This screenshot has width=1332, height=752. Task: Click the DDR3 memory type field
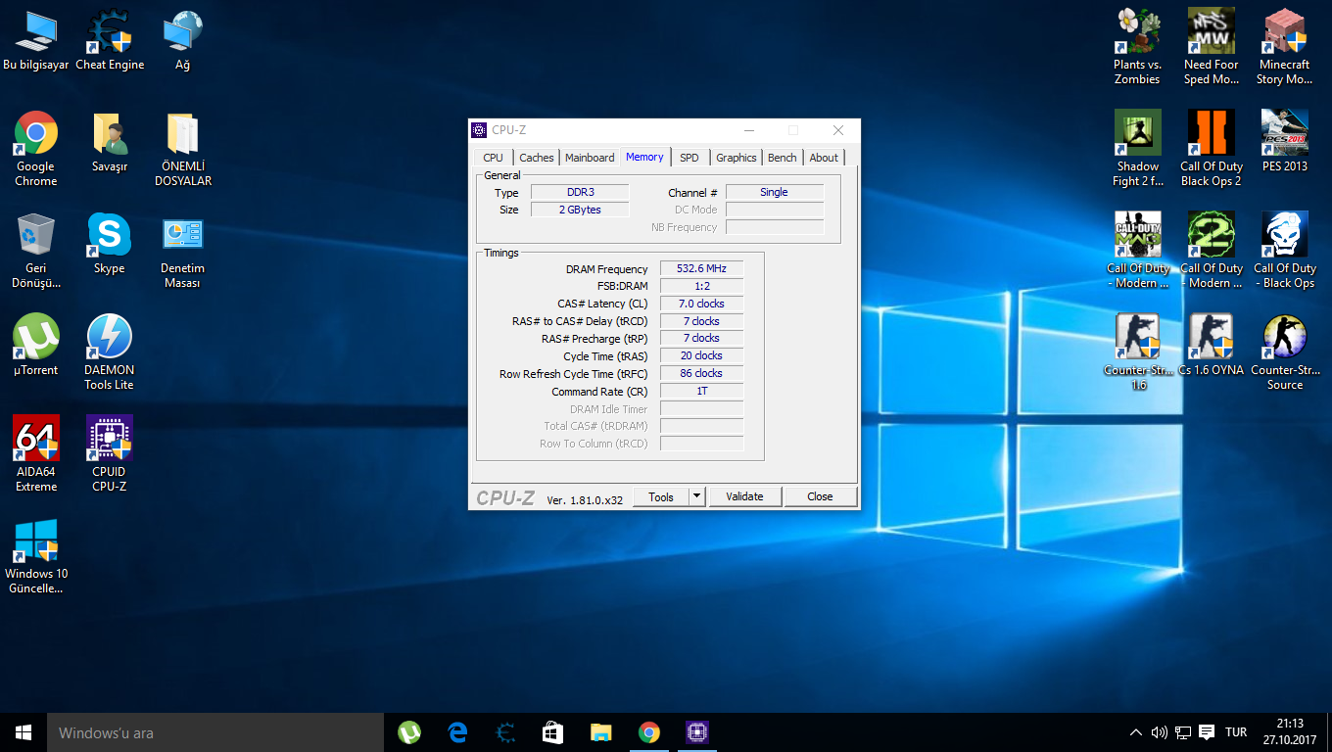click(x=580, y=192)
